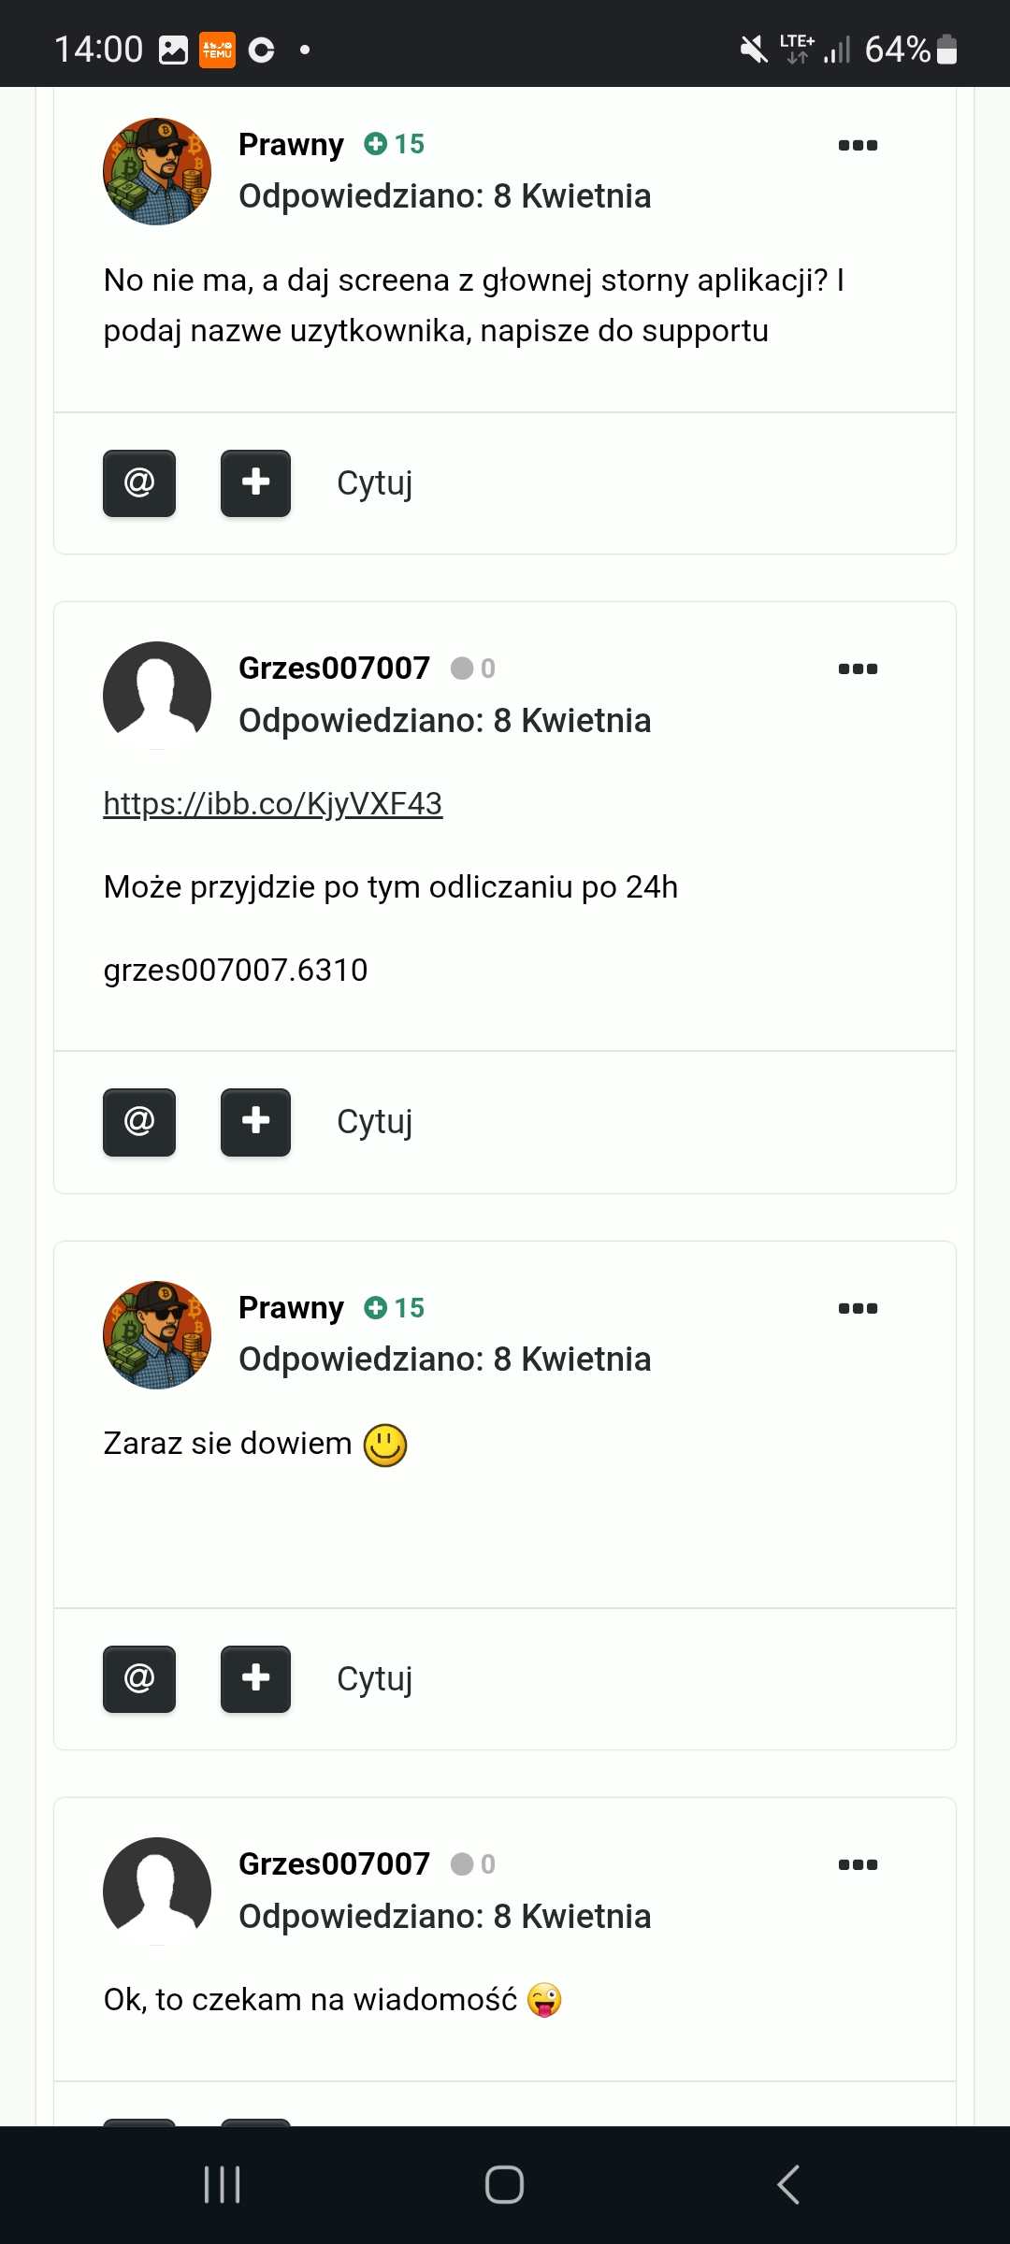
Task: Open three-dot menu on Grzes007007's link post
Action: tap(858, 669)
